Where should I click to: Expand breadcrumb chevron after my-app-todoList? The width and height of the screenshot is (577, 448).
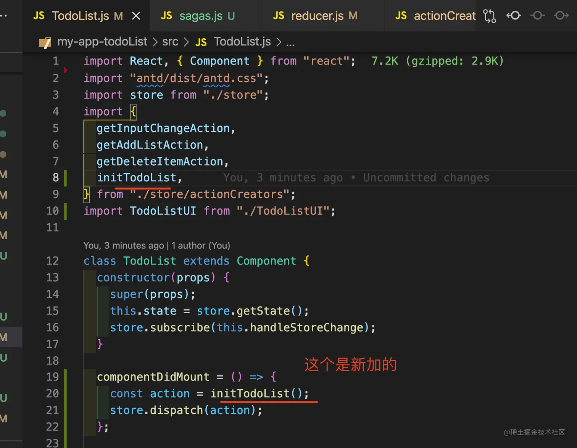pyautogui.click(x=155, y=42)
